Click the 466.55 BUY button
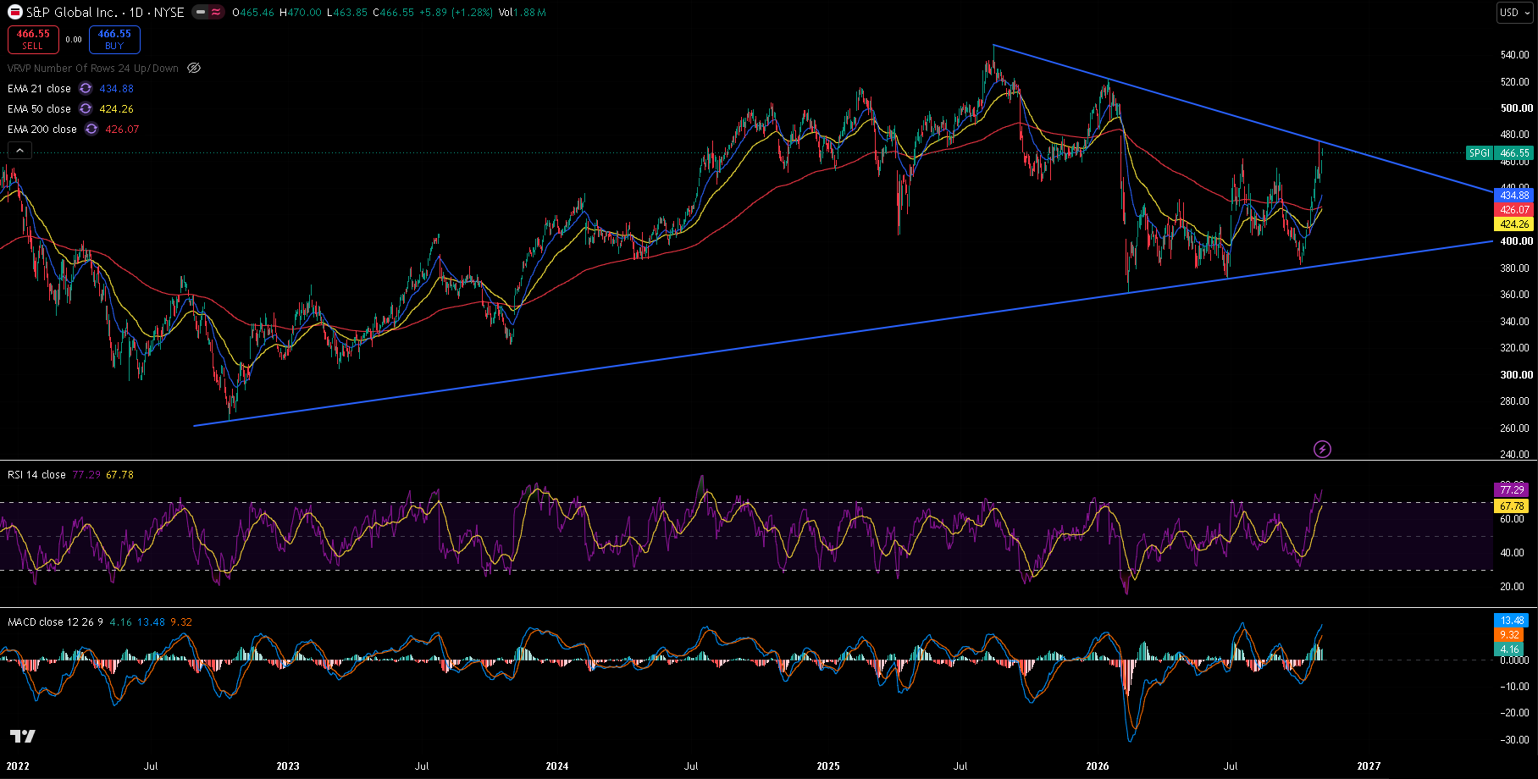1538x779 pixels. pos(114,40)
